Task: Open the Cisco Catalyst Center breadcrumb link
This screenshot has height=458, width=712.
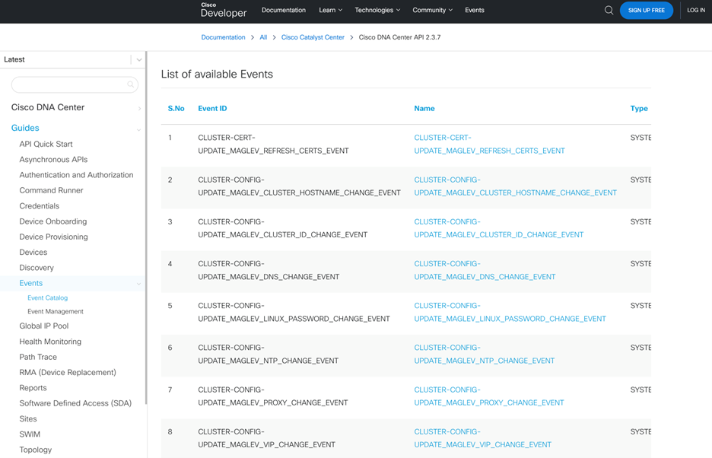Action: click(313, 37)
